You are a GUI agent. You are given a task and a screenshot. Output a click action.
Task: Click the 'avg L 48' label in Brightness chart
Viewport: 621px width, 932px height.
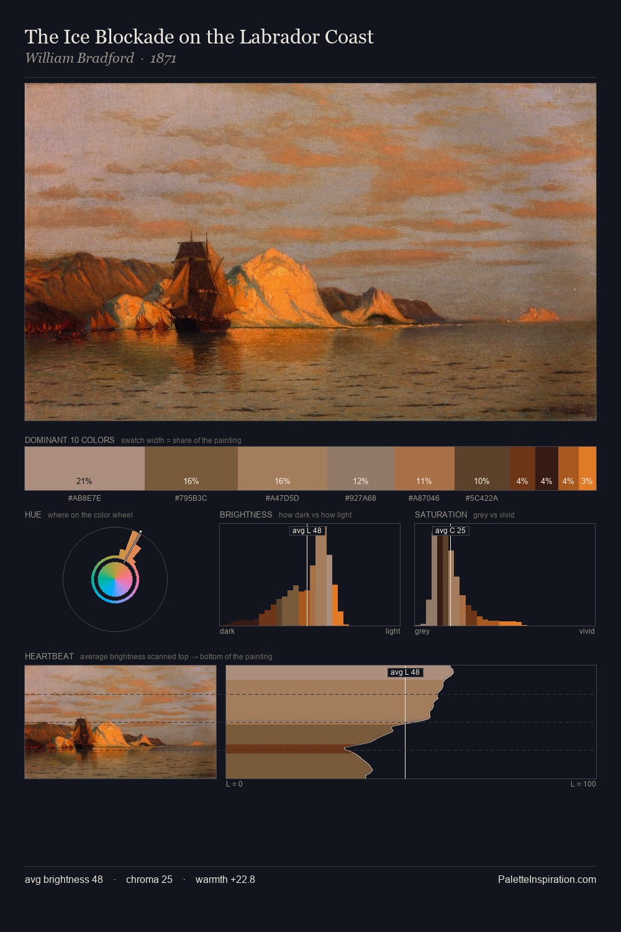point(307,531)
